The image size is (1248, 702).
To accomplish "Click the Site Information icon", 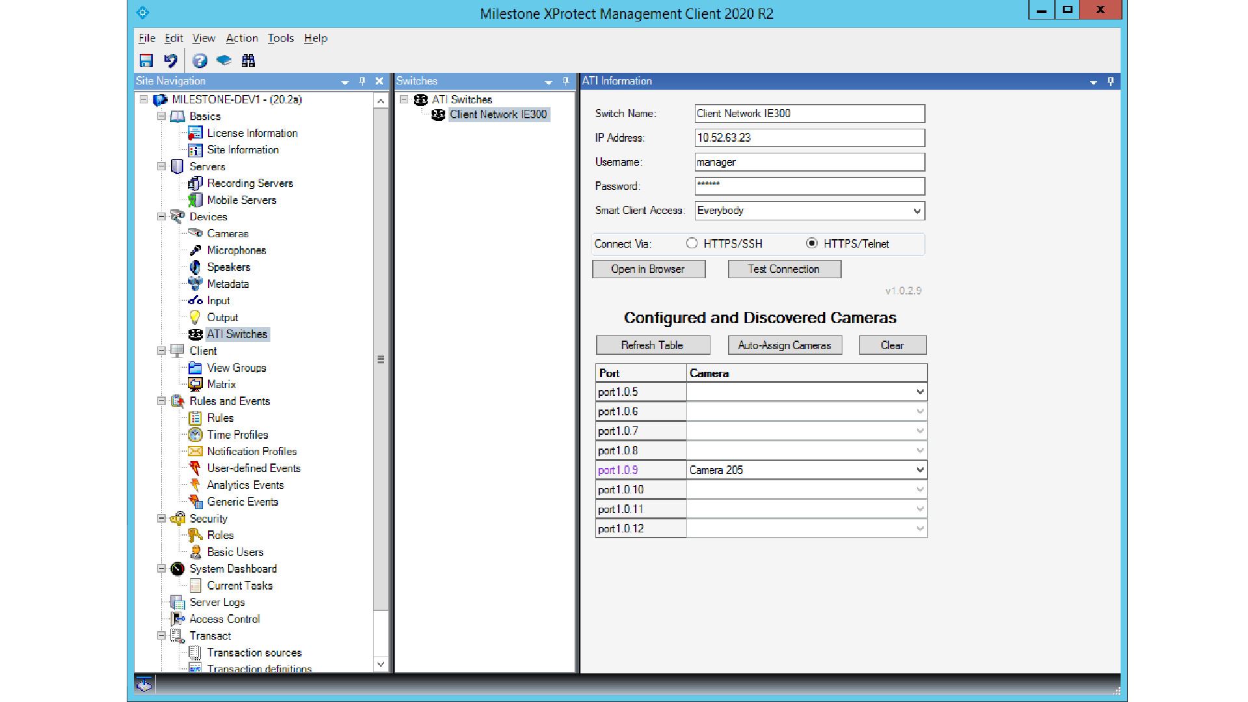I will [195, 150].
